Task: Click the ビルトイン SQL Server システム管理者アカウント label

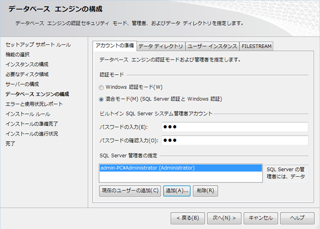Action: (156, 113)
